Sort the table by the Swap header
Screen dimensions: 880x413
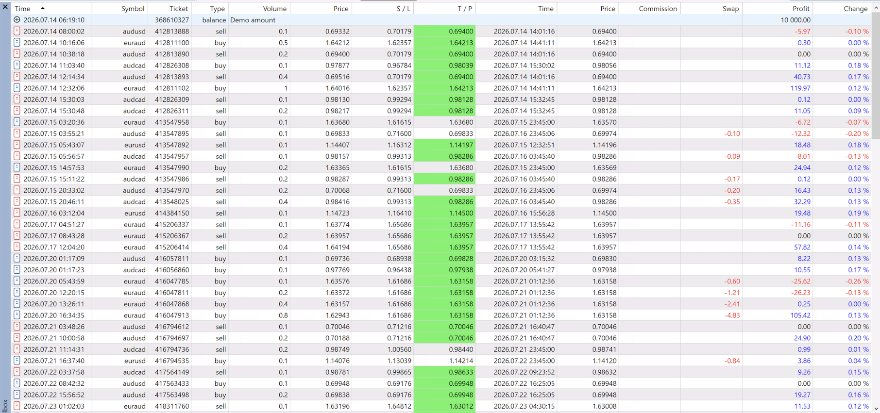[711, 9]
